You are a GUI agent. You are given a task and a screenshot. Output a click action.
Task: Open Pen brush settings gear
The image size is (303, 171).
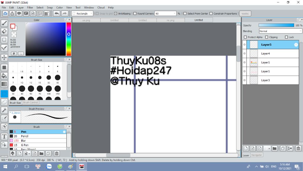tap(64, 132)
